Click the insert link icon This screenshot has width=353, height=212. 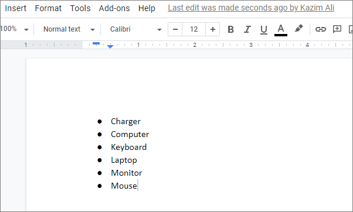(320, 29)
